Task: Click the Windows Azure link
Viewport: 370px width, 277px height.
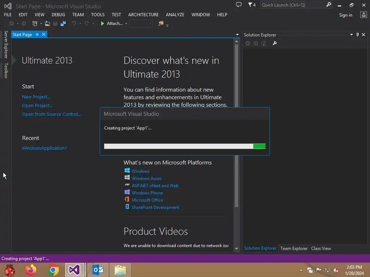Action: [x=147, y=178]
